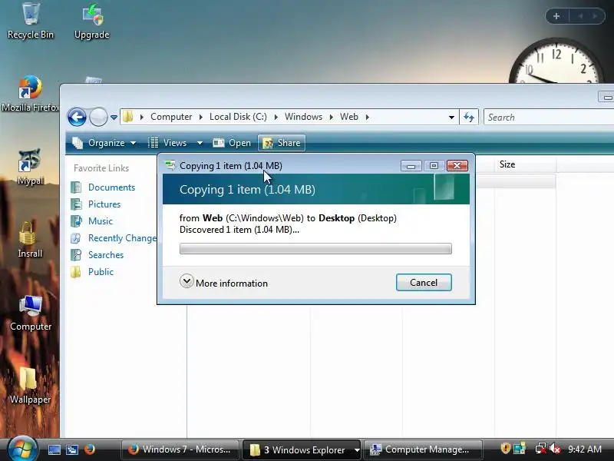
Task: Click the security shield tray icon
Action: coord(505,448)
